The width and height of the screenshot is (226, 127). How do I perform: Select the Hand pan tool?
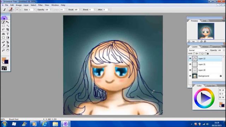[x=8, y=50]
